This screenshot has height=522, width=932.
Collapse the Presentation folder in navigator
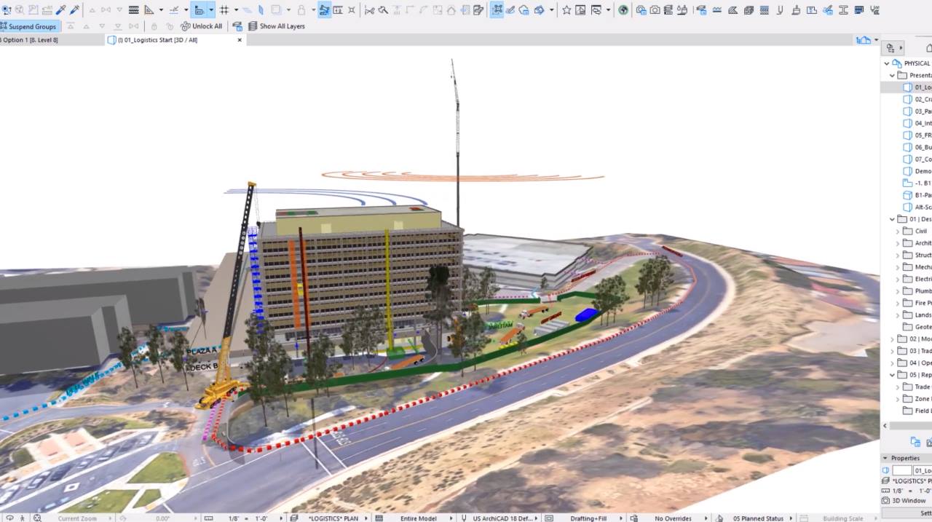892,75
